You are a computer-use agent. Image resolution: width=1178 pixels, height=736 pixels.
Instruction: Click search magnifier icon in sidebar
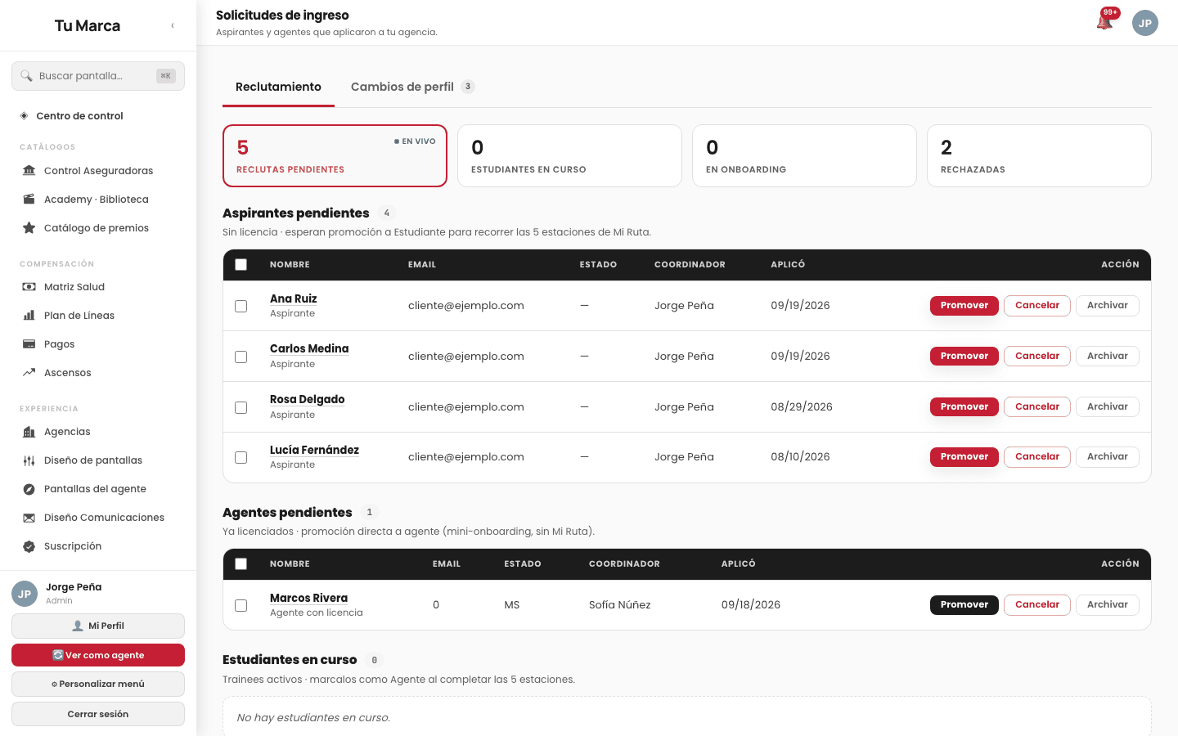click(27, 76)
